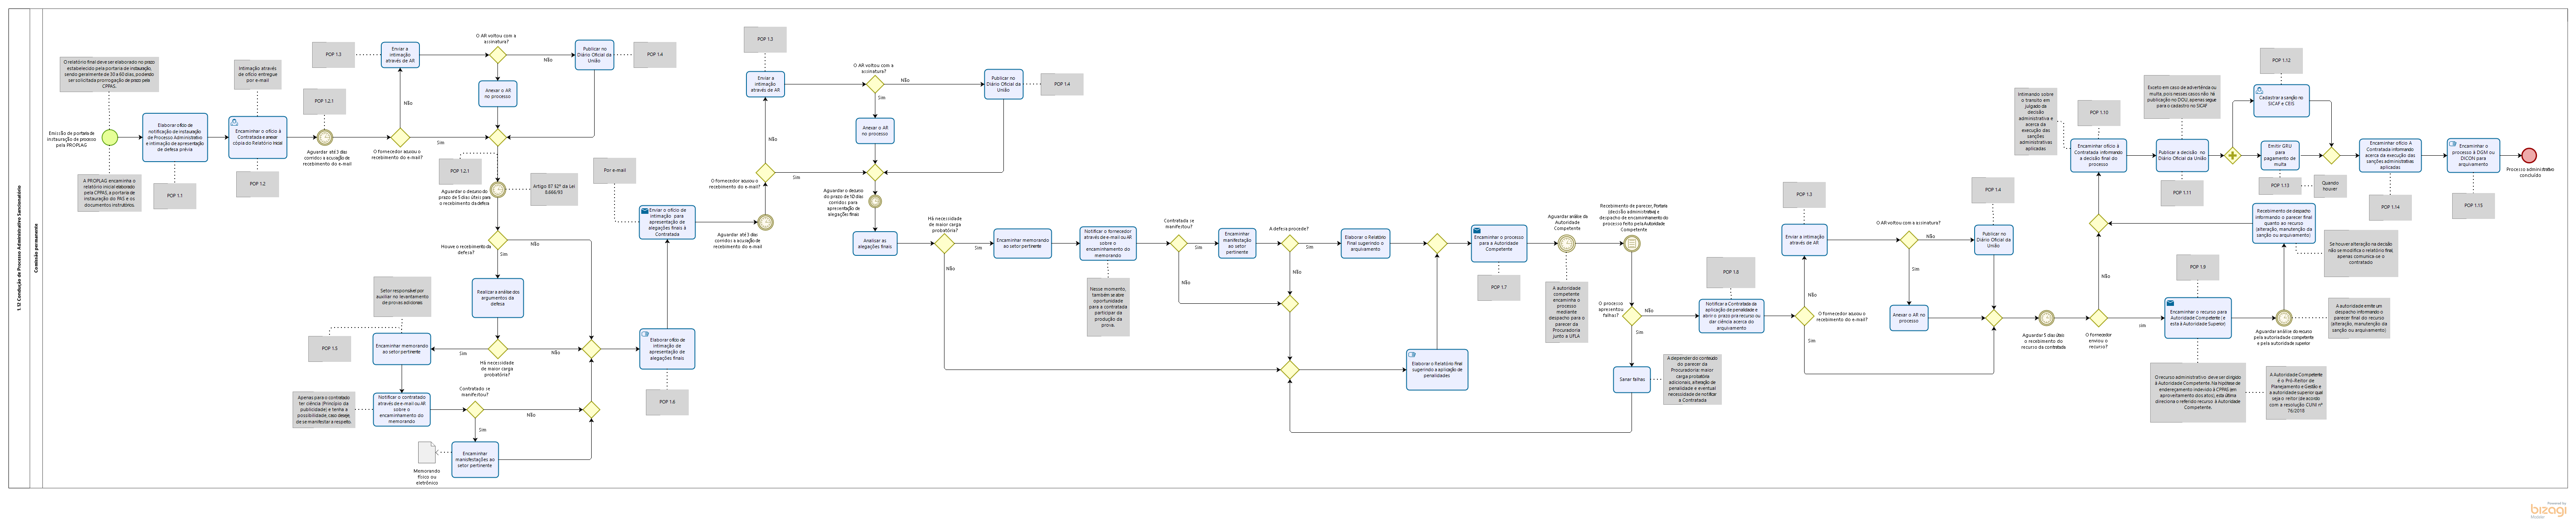The height and width of the screenshot is (532, 2576).
Task: Click gateway 'O processo apresentou falhas?'
Action: point(1632,316)
